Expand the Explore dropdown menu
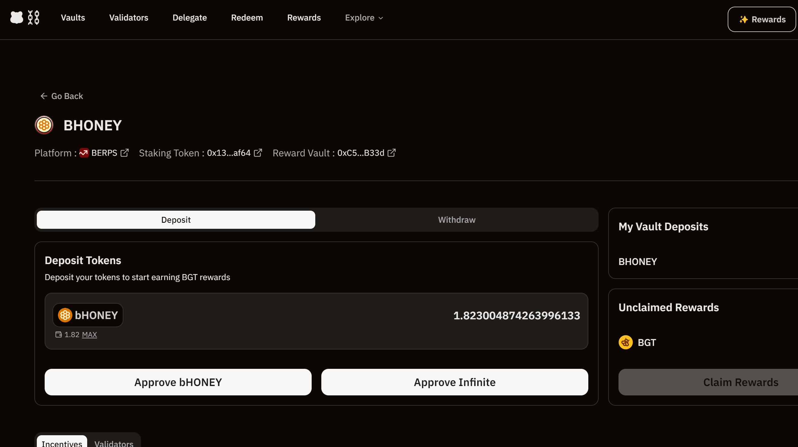 tap(364, 18)
